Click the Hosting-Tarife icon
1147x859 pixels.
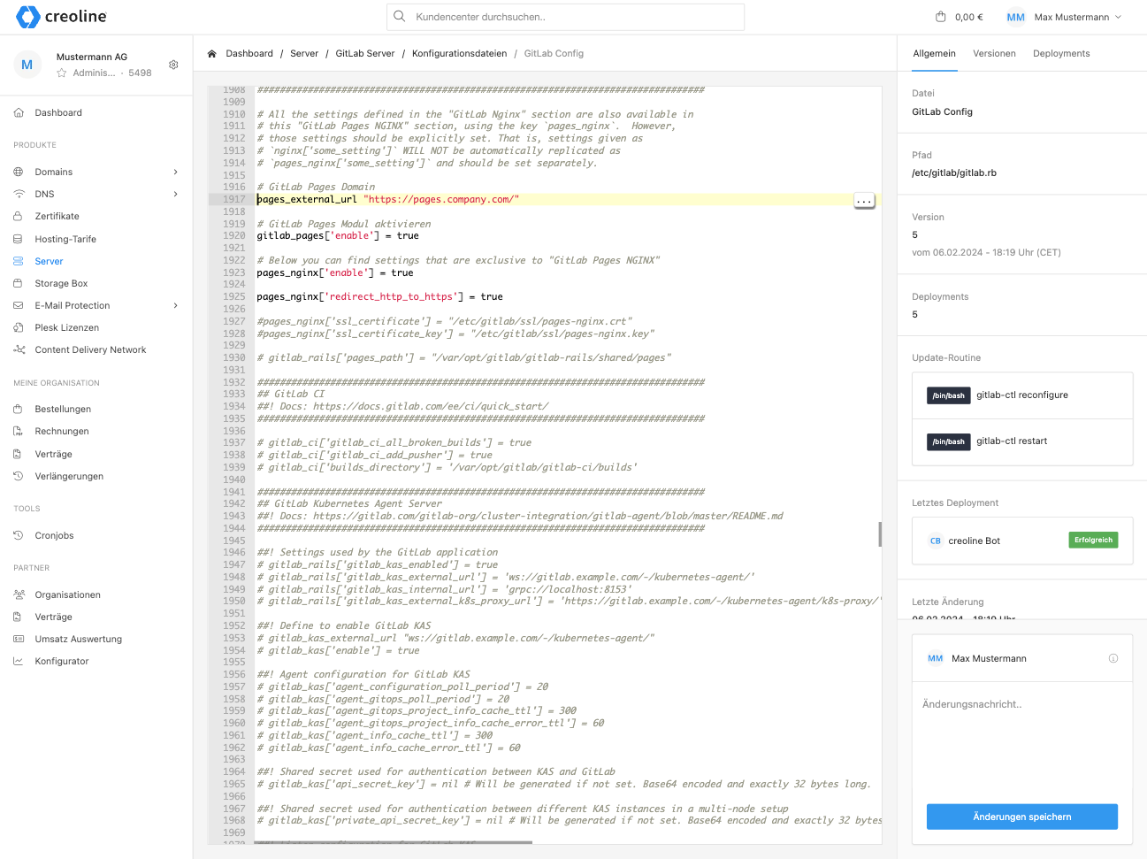(x=19, y=239)
